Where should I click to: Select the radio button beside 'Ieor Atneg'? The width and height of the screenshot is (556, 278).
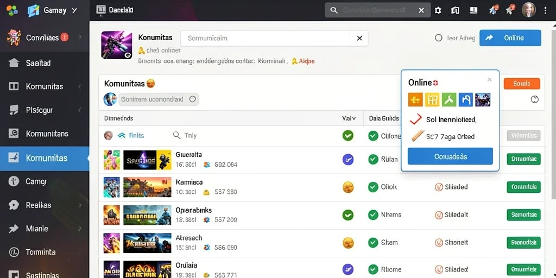tap(439, 38)
